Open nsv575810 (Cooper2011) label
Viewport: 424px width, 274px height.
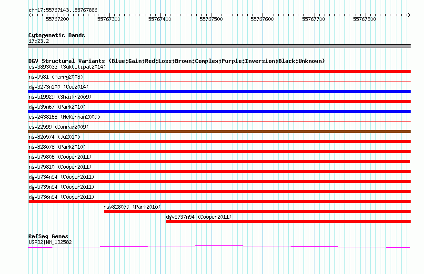point(60,167)
